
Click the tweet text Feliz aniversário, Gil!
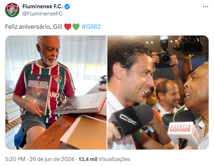[x=34, y=27]
